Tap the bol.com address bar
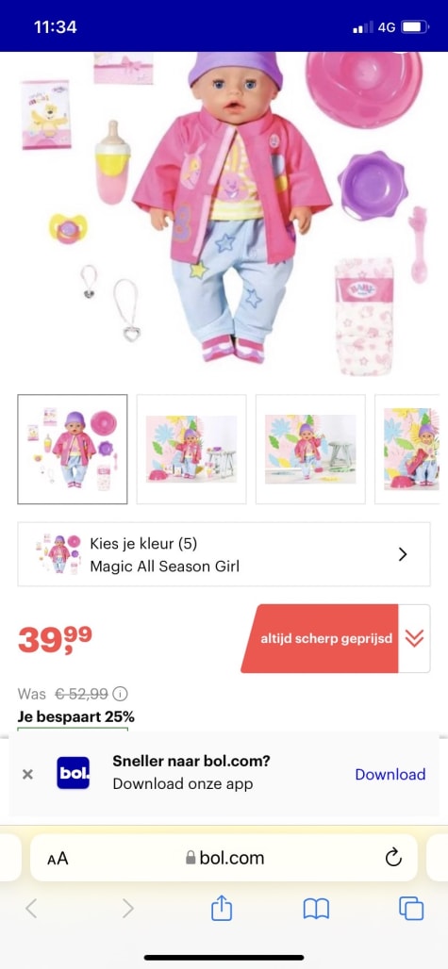 224,858
